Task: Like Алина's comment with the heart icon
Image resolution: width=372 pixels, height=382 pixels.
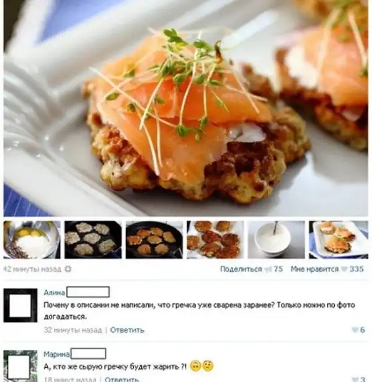Action: click(x=355, y=330)
